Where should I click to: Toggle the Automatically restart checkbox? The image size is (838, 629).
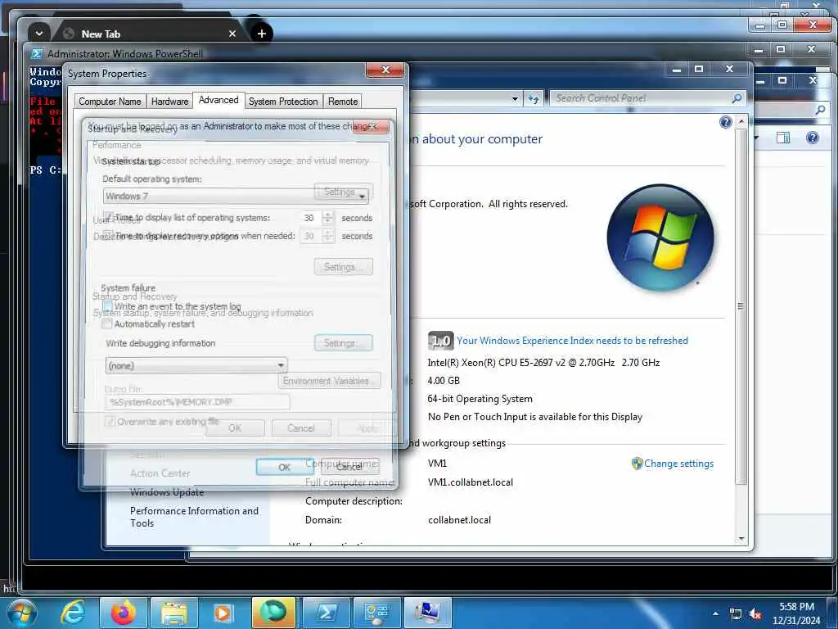click(x=107, y=324)
